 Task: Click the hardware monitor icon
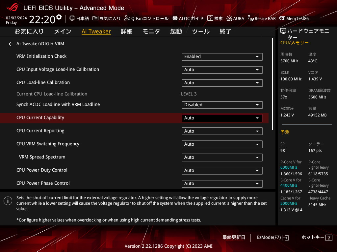tap(283, 31)
